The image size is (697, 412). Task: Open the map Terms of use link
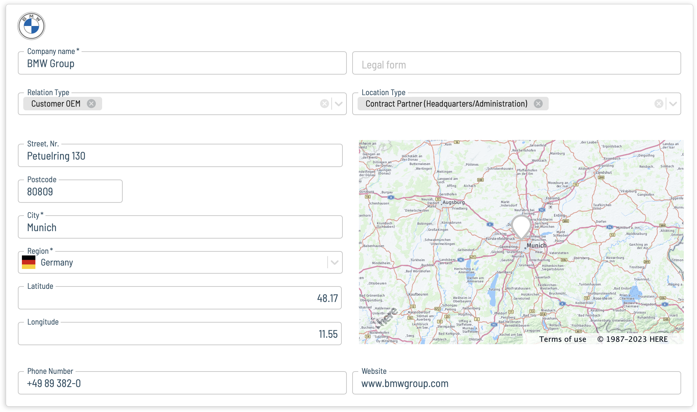[563, 339]
